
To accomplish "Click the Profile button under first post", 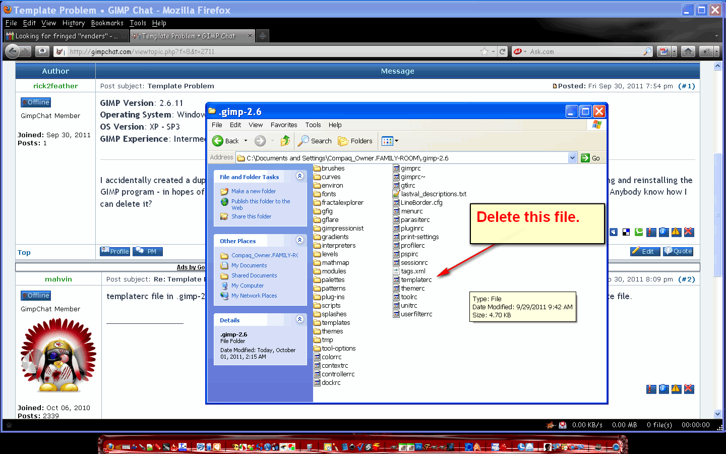I will (x=115, y=251).
